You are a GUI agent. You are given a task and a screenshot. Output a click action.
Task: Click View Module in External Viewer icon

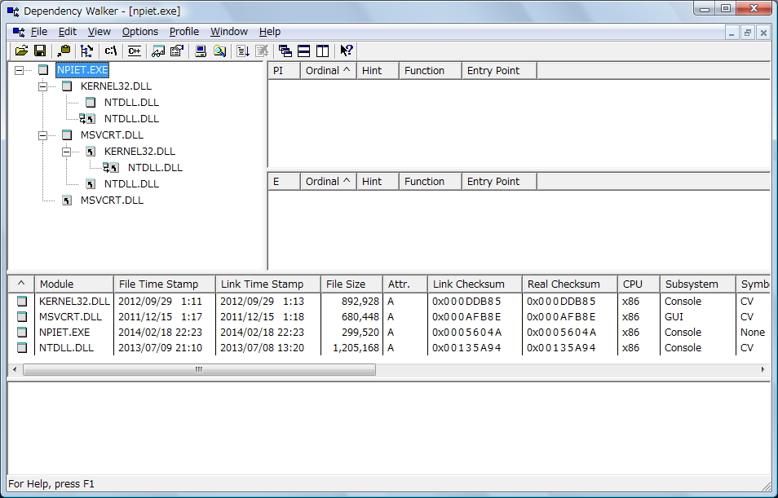pos(158,51)
